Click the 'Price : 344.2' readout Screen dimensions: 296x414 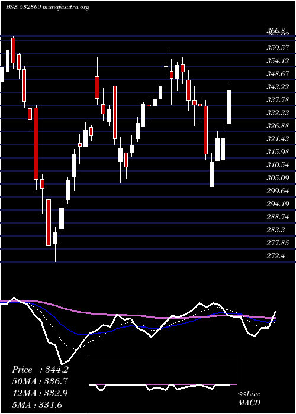pyautogui.click(x=40, y=370)
